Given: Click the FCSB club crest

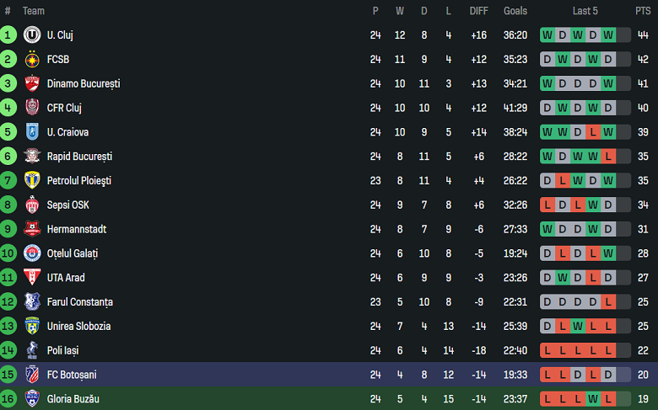Looking at the screenshot, I should point(32,60).
